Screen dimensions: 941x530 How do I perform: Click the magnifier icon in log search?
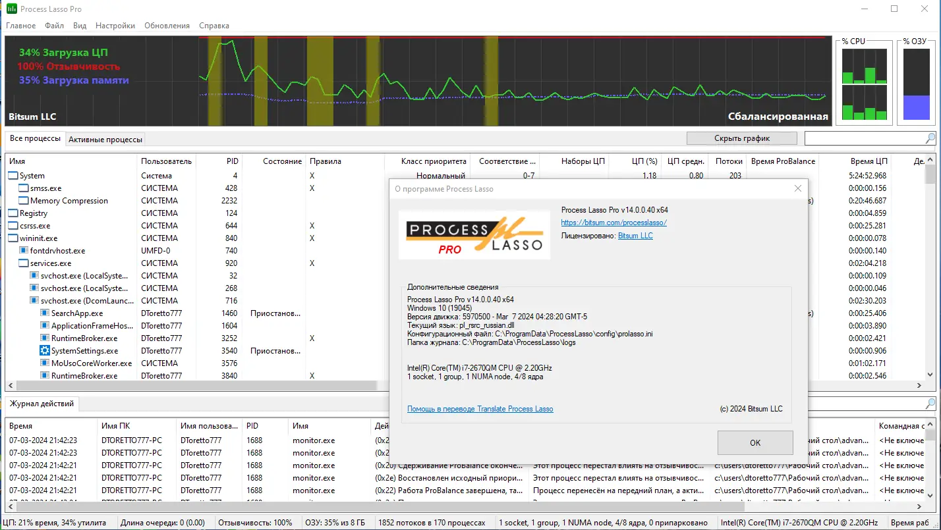click(x=930, y=403)
